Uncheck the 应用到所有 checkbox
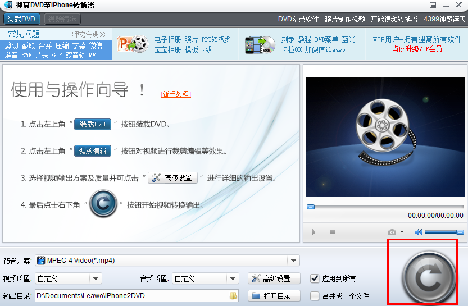 [x=315, y=278]
